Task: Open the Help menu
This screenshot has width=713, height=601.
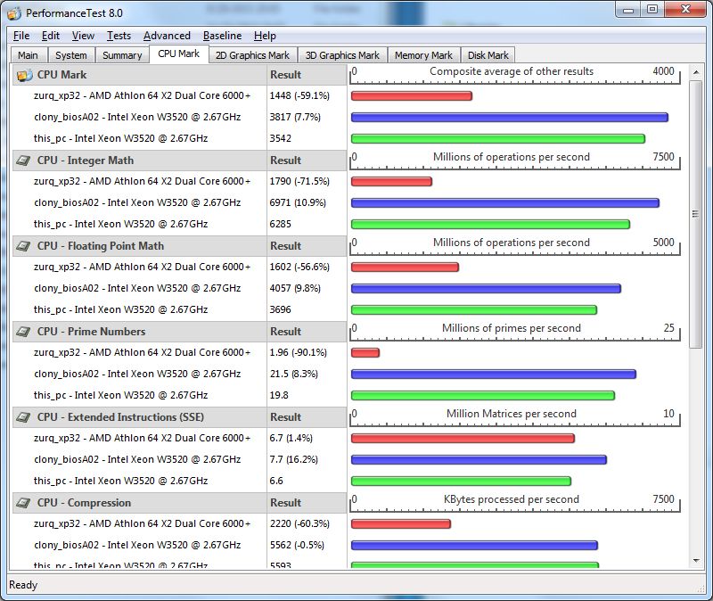Action: (265, 36)
